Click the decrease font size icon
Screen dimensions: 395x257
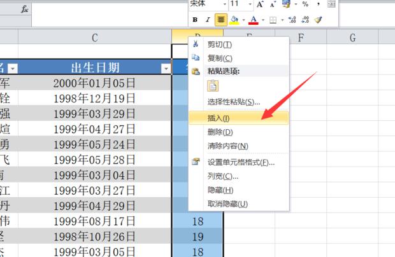click(272, 4)
